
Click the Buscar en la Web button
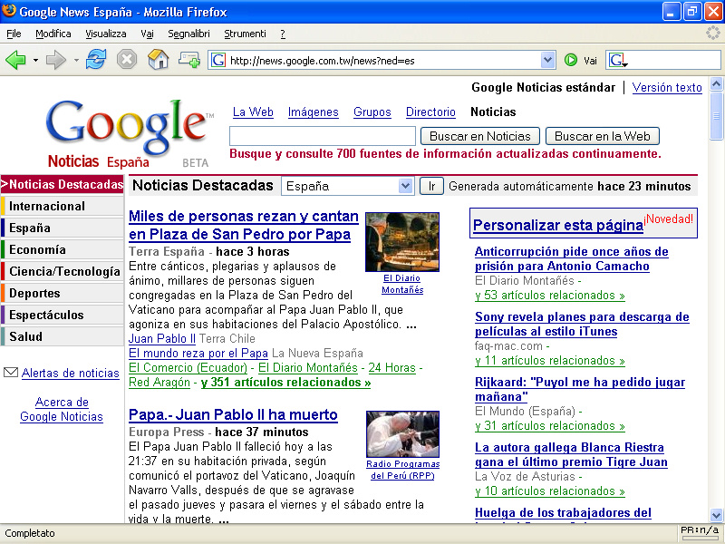[602, 136]
